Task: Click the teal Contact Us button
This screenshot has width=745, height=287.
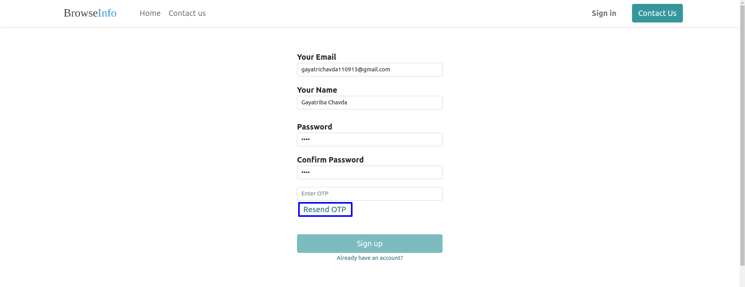Action: (x=657, y=13)
